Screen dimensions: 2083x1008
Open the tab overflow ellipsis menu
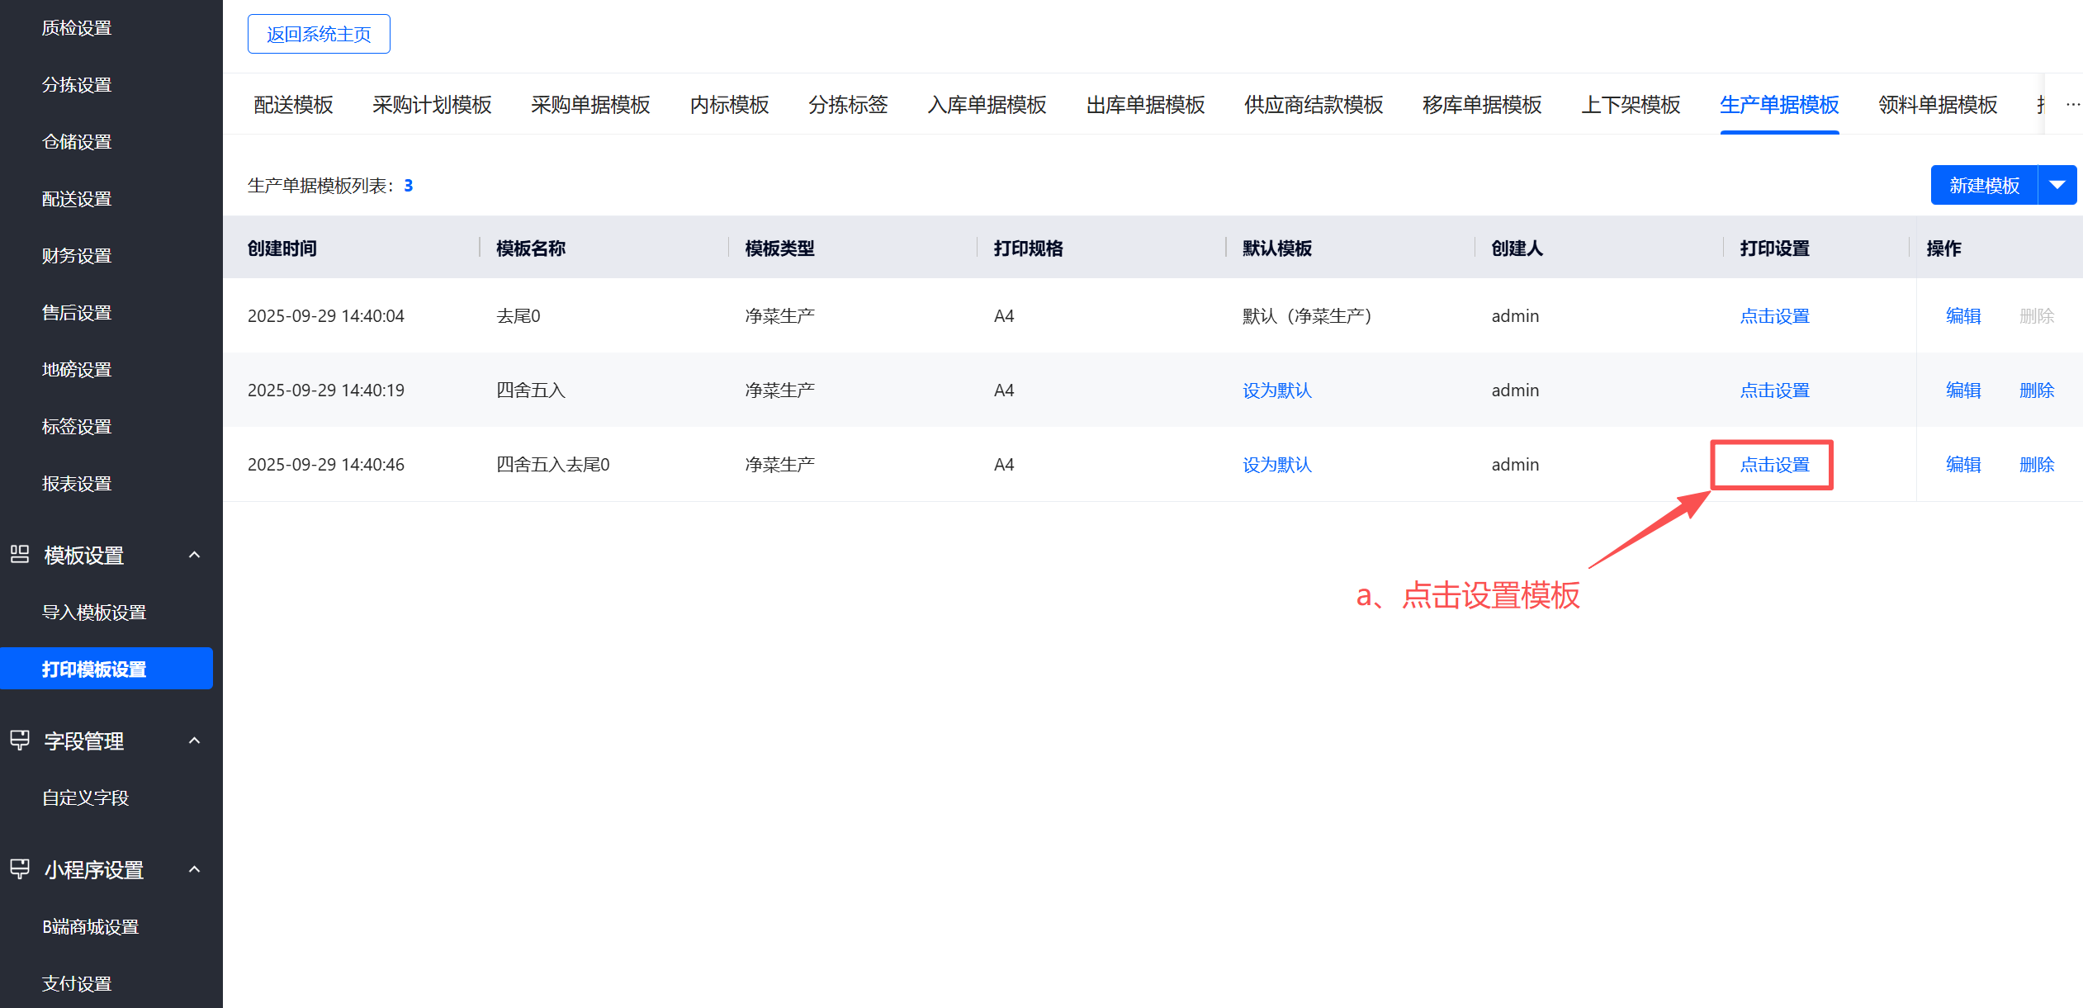click(2072, 105)
